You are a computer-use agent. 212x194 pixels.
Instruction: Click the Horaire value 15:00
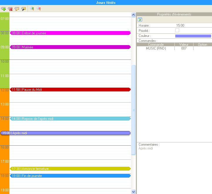click(180, 25)
